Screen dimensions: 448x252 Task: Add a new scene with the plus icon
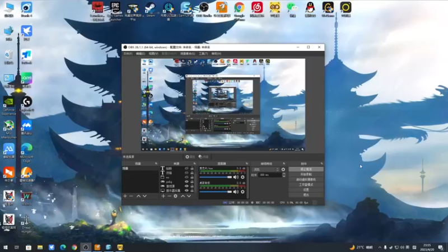pos(125,197)
